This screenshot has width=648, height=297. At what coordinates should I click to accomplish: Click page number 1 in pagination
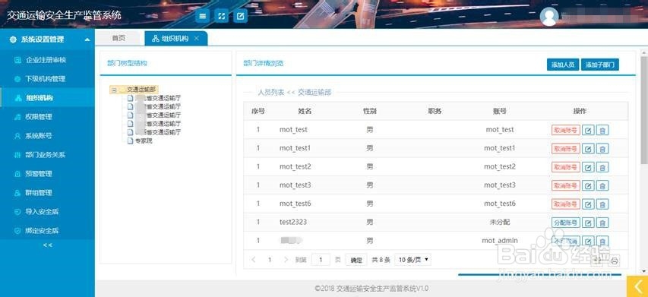(270, 260)
